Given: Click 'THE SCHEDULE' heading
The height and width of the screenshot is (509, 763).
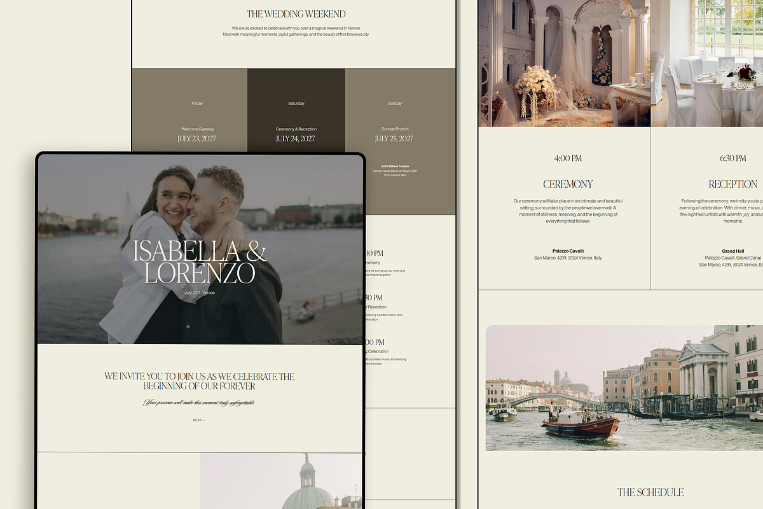Looking at the screenshot, I should click(x=650, y=492).
